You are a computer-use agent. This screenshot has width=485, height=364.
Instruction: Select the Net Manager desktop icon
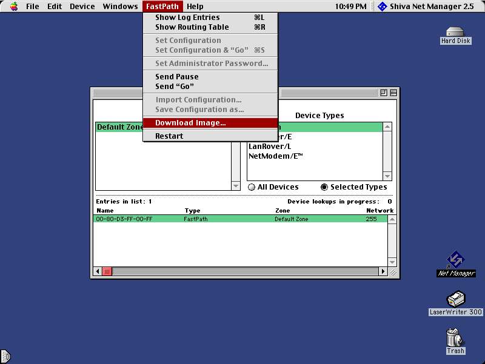455,261
